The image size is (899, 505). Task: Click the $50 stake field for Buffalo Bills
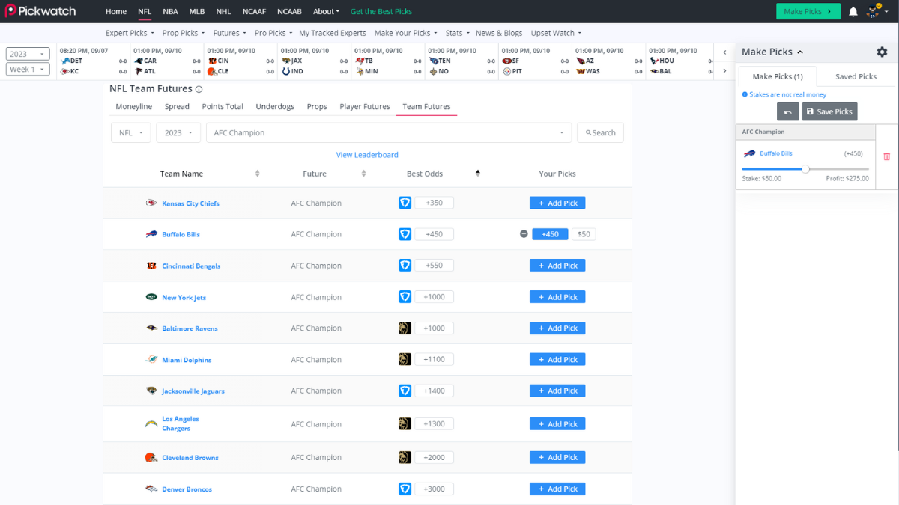[x=584, y=234]
